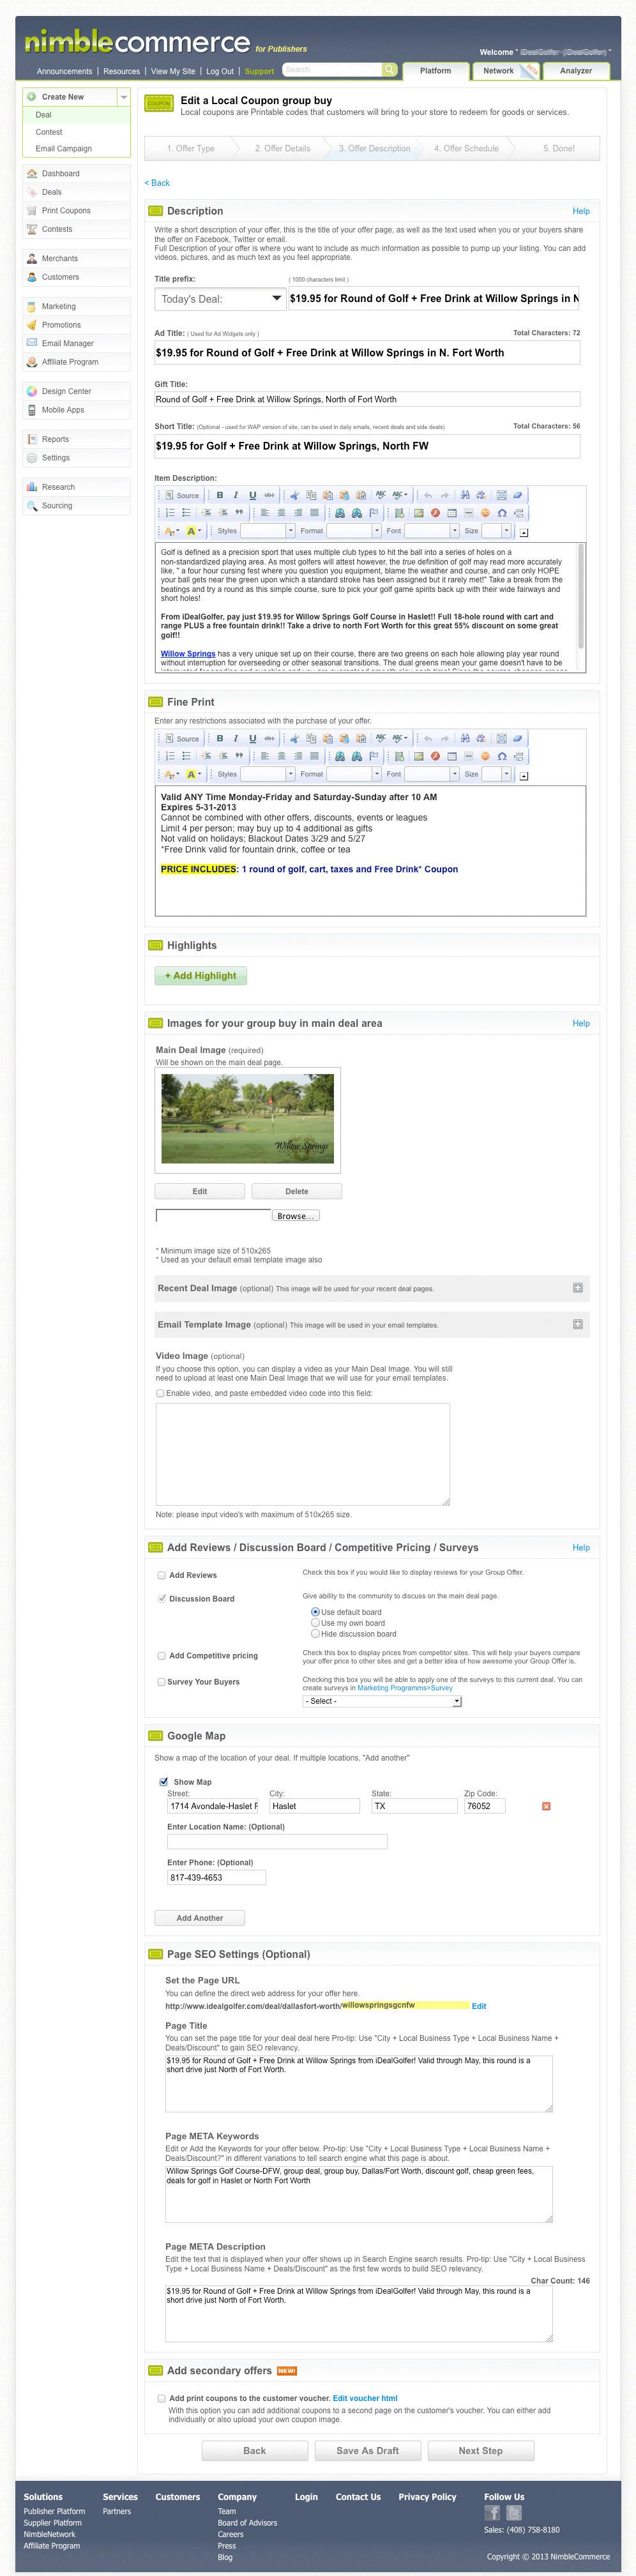Toggle italic in Item Description editor

[236, 495]
